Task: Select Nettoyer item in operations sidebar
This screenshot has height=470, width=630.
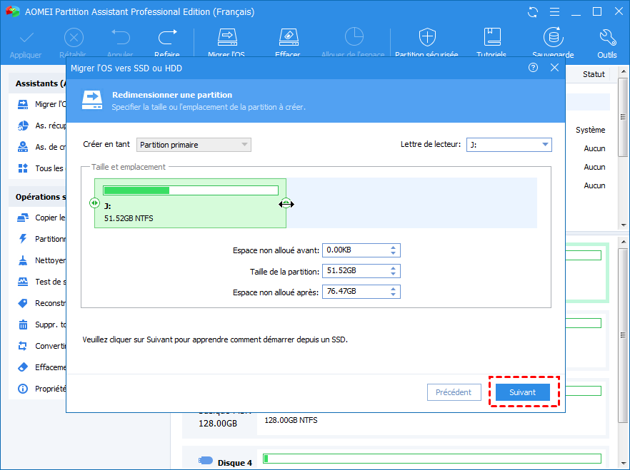Action: [41, 260]
